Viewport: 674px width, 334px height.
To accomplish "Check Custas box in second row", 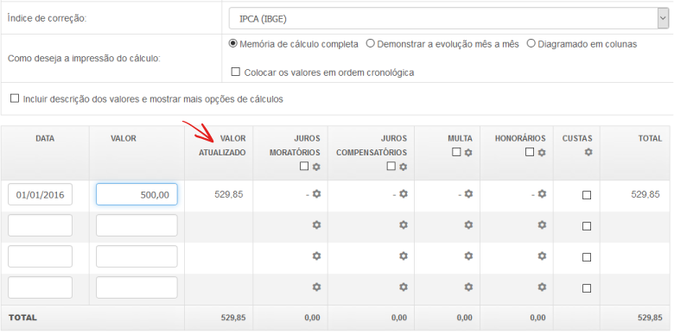I will tap(587, 226).
